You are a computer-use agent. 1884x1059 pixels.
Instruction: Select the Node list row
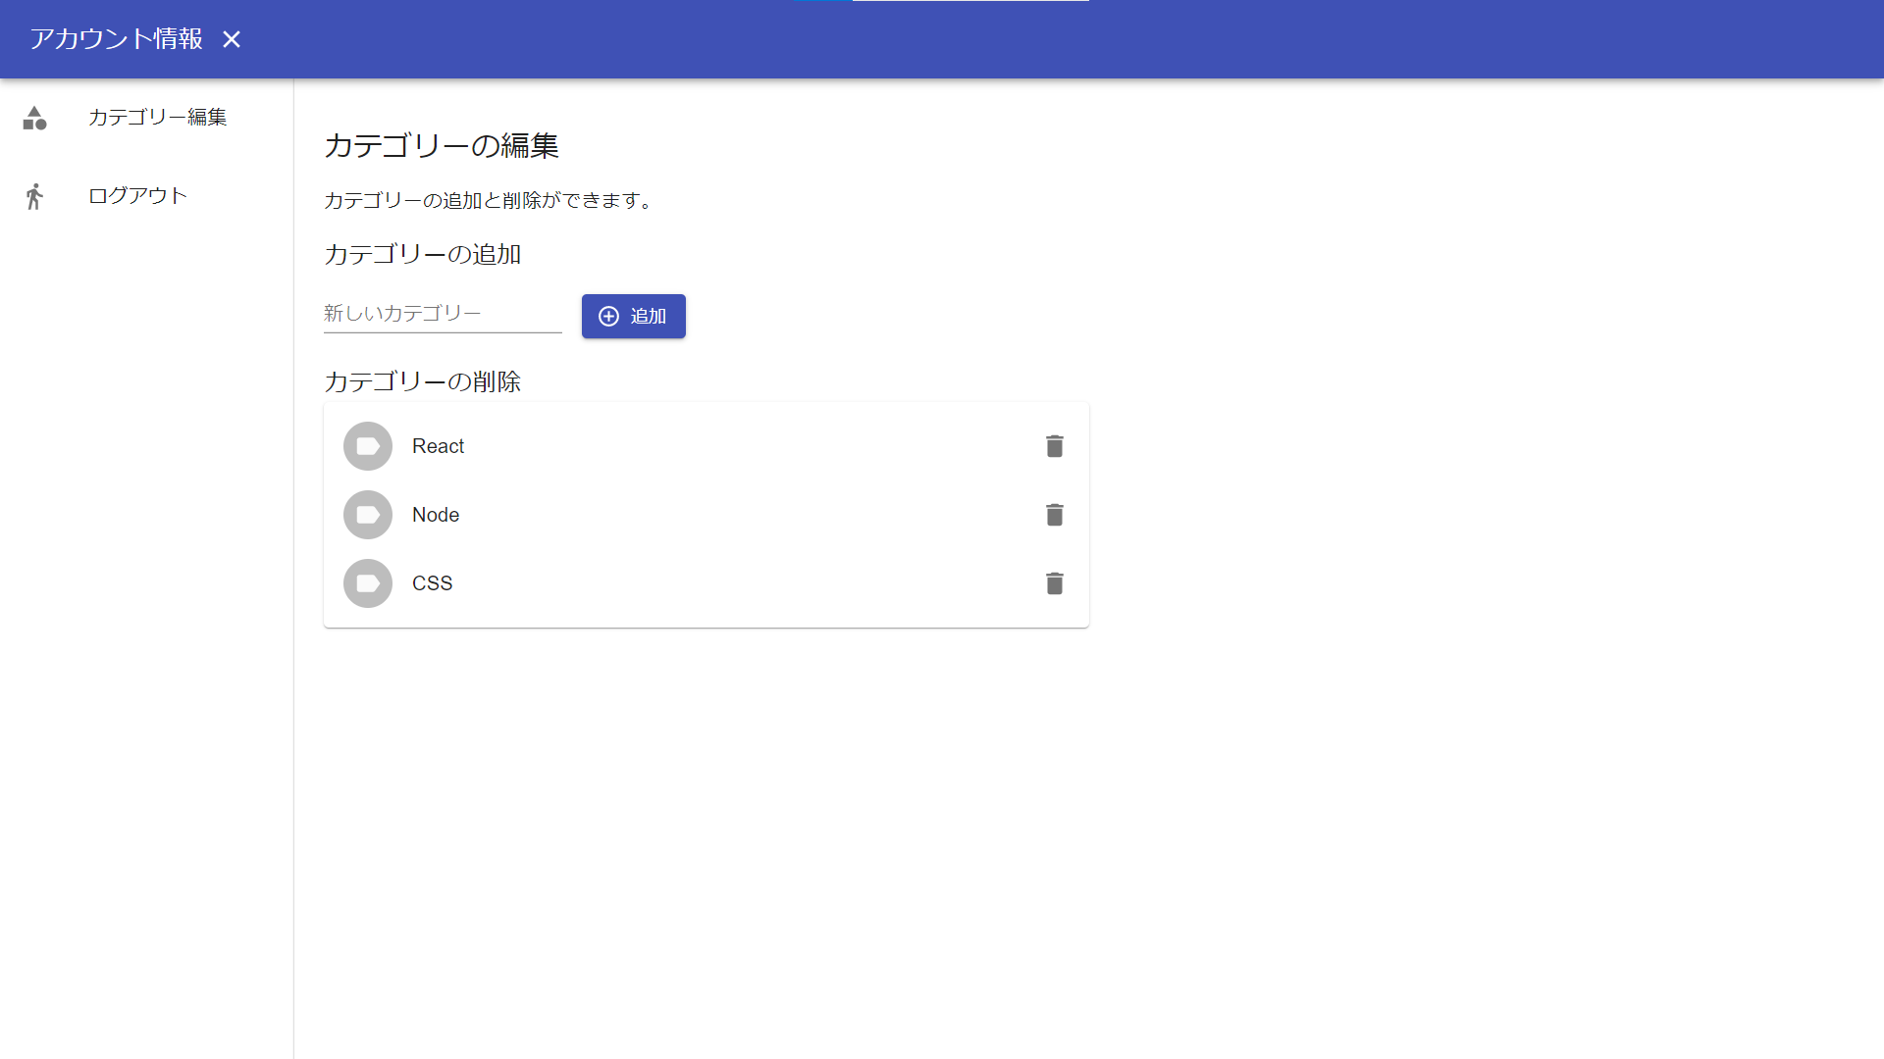tap(687, 515)
